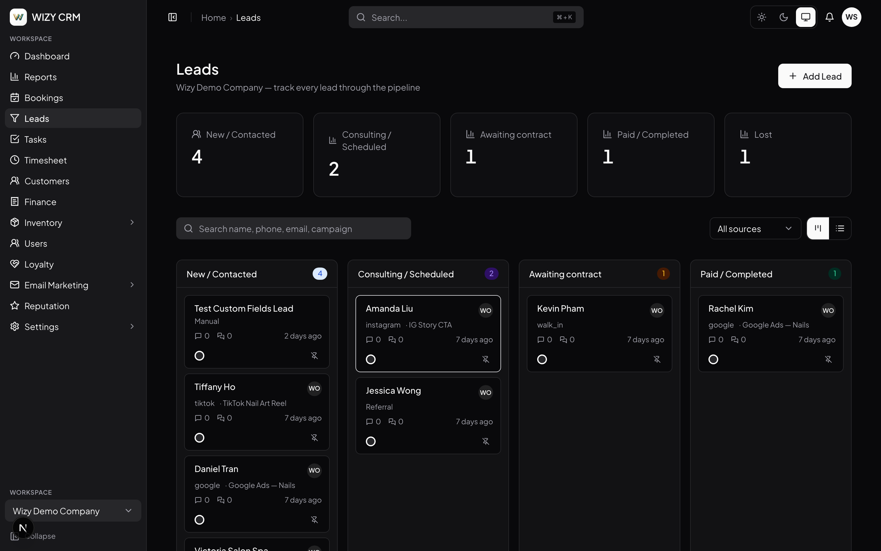Toggle status circle on Daniel Tran card
The height and width of the screenshot is (551, 881).
(199, 520)
